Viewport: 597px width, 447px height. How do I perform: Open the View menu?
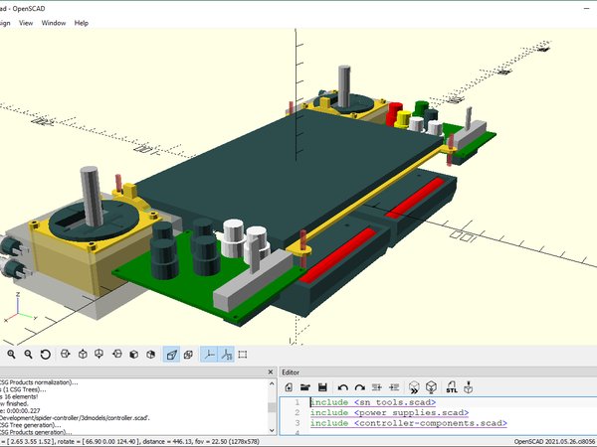tap(25, 22)
